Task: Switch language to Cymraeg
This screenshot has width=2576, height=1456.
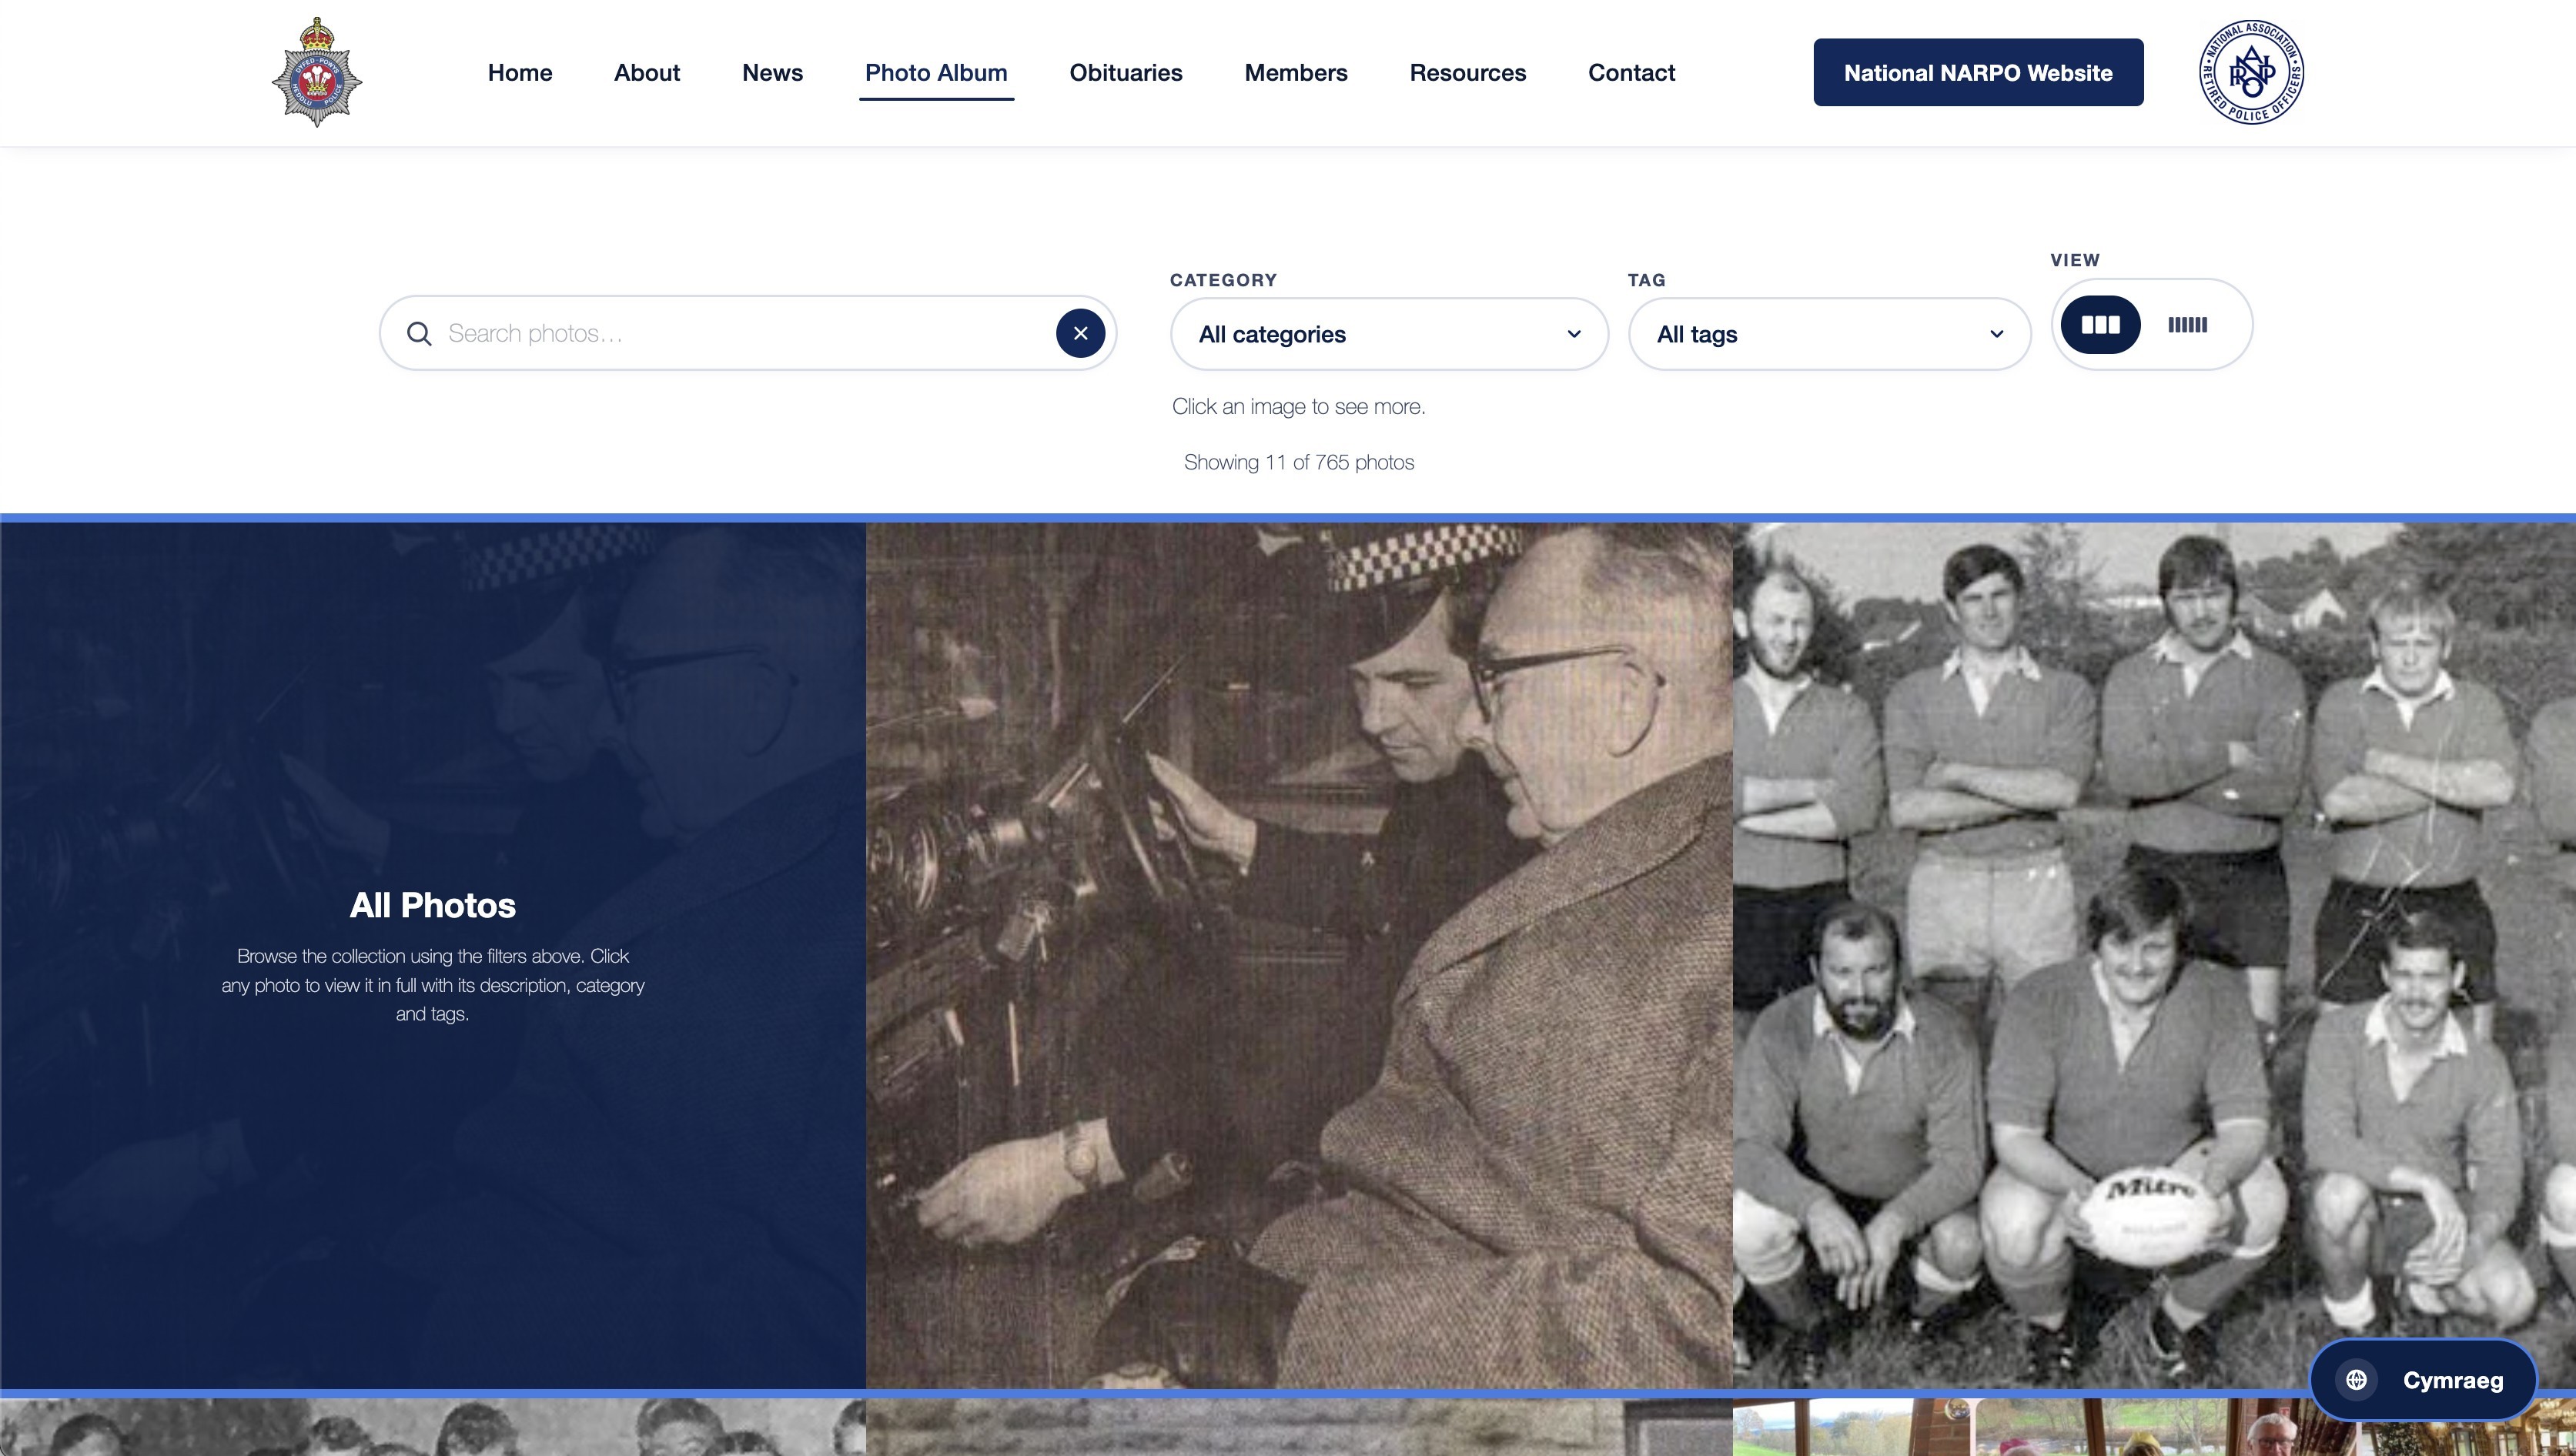Action: tap(2423, 1380)
